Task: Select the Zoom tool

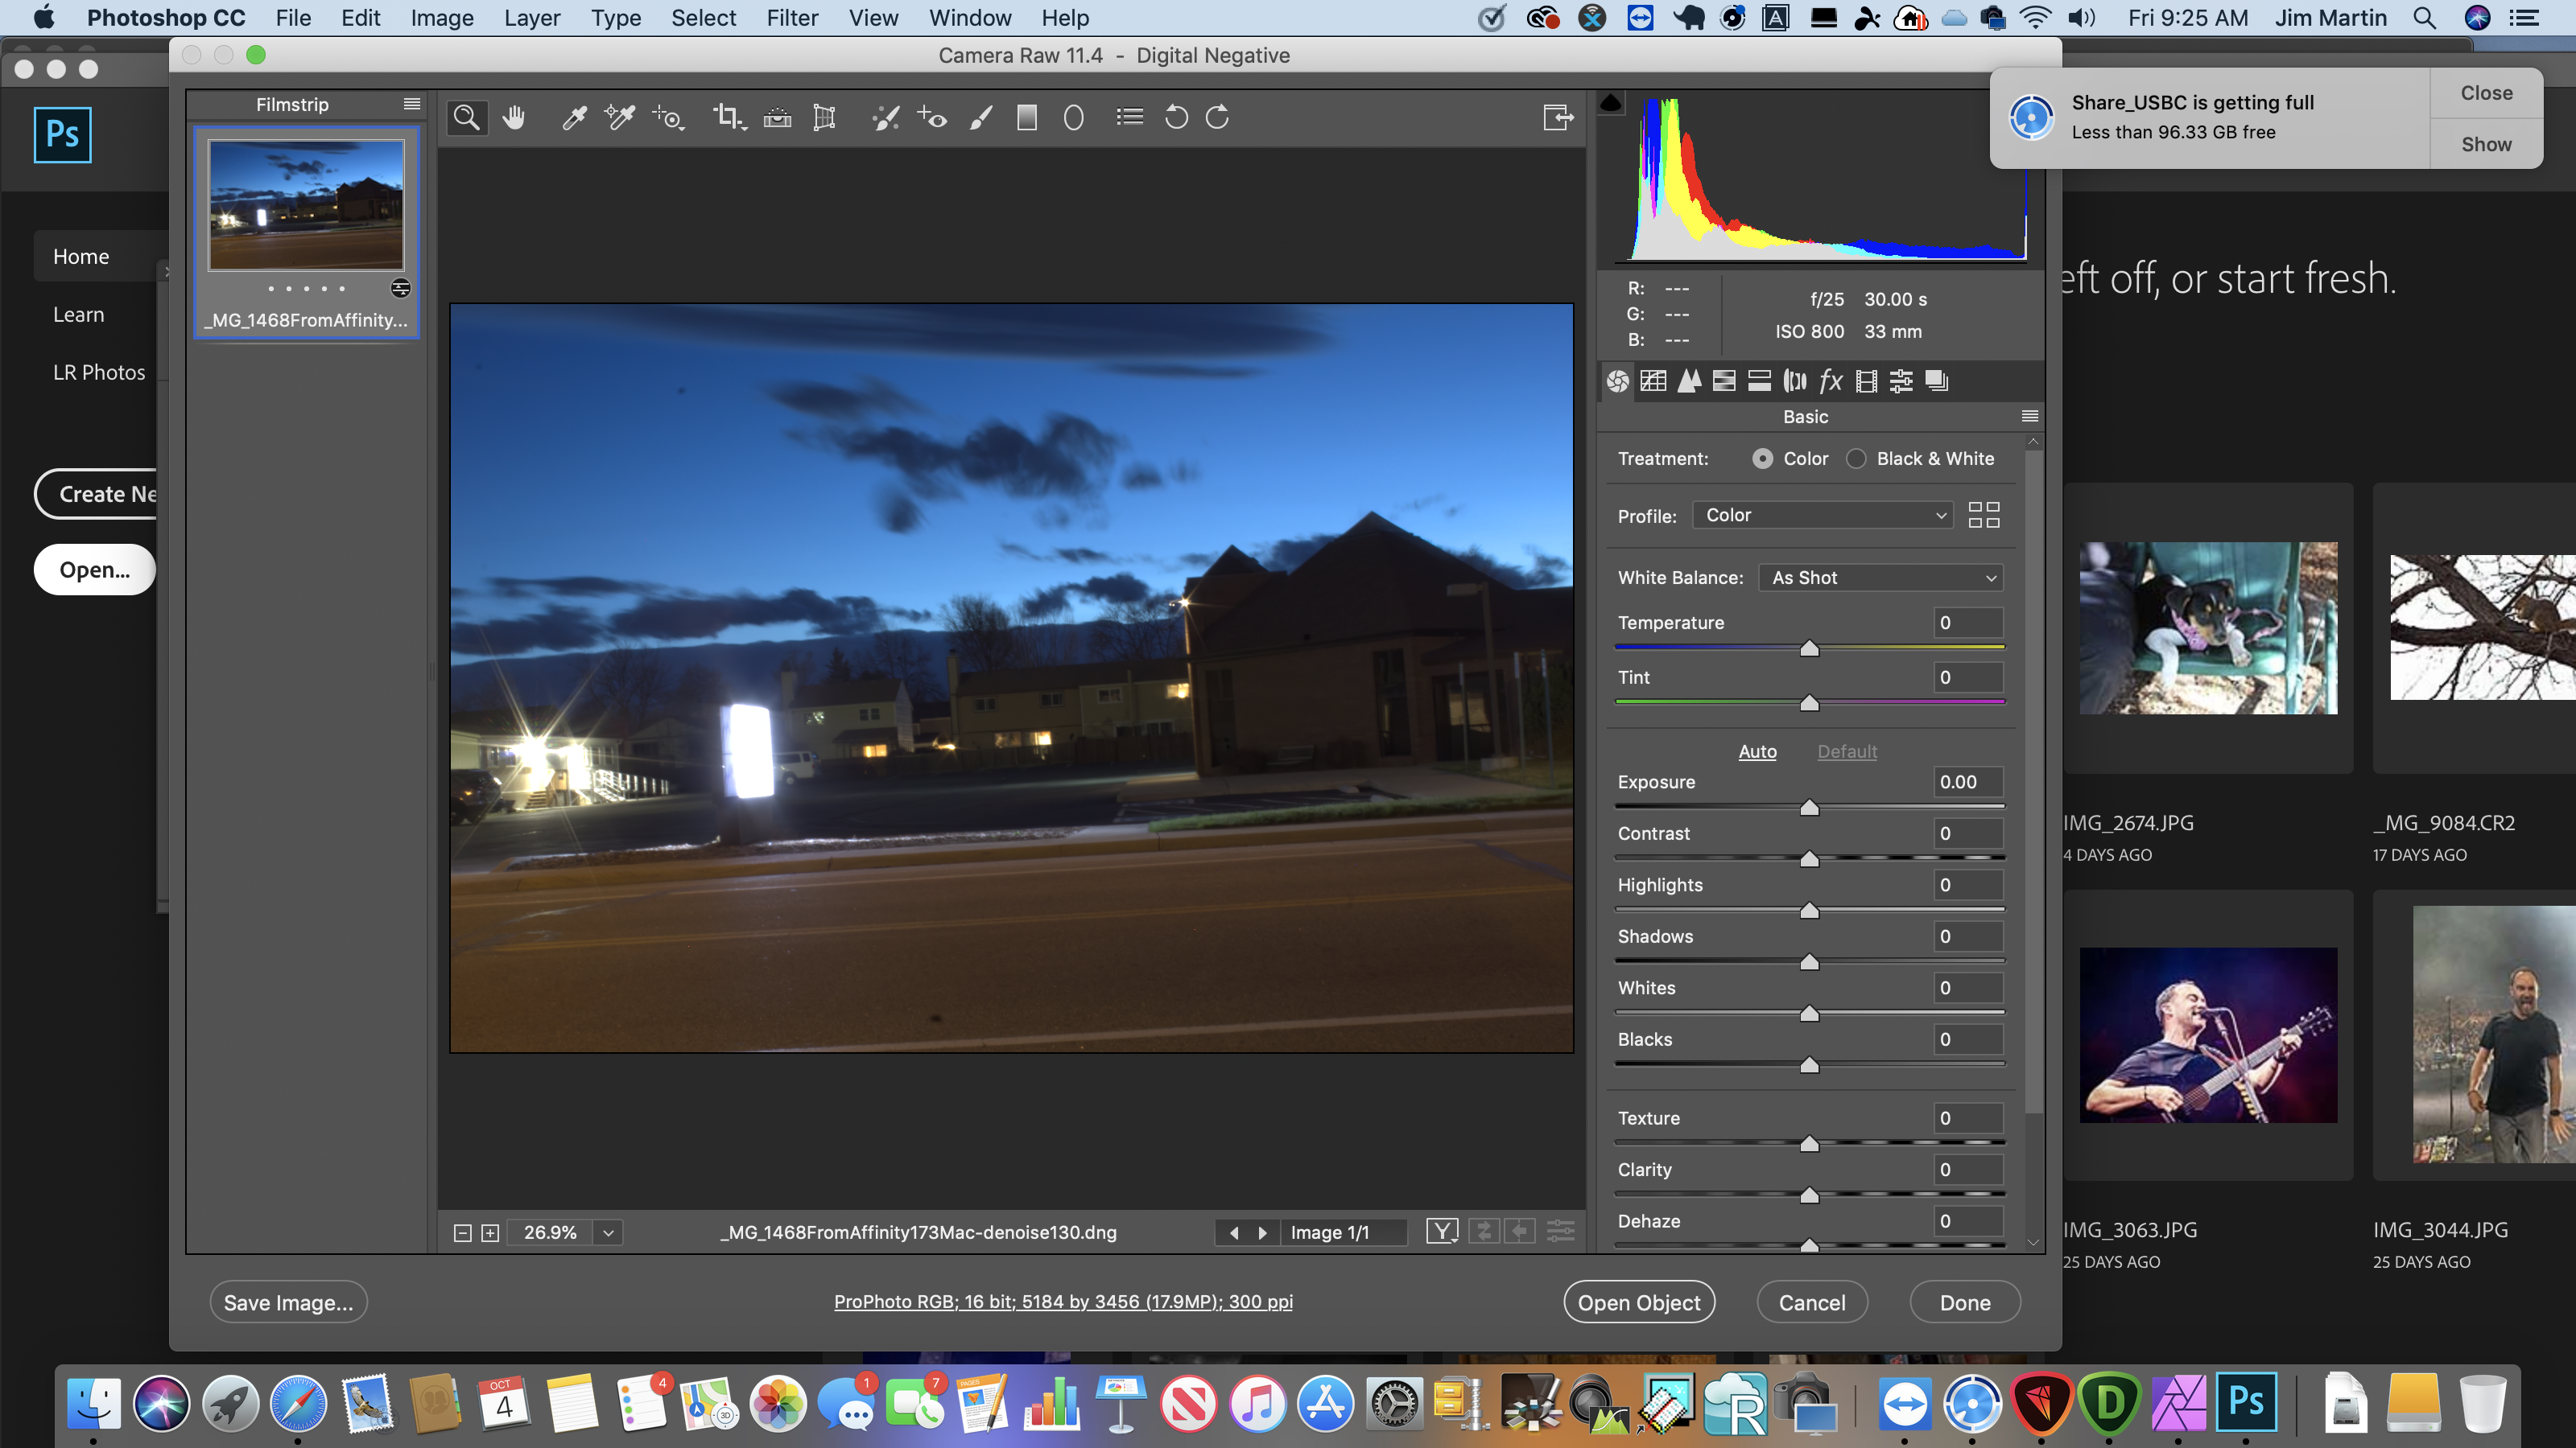Action: coord(466,117)
